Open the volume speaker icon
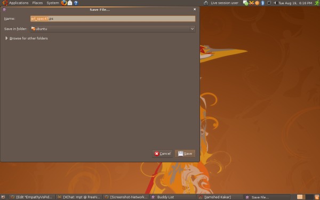 click(x=275, y=3)
